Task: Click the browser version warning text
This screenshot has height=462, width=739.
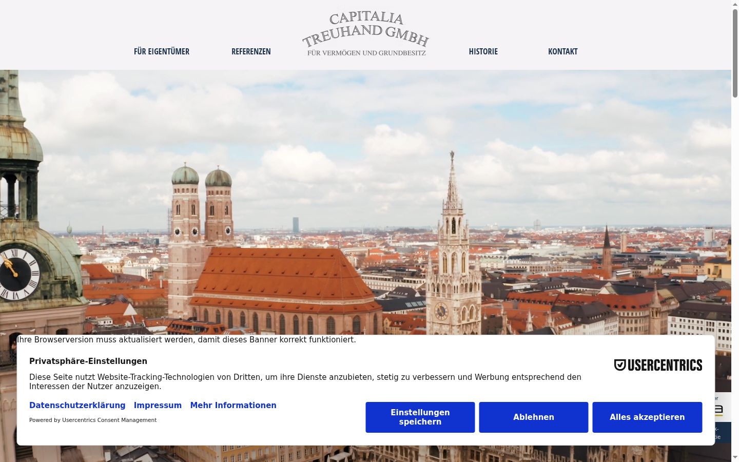Action: (186, 340)
